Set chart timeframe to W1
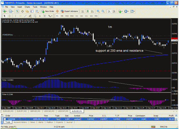This screenshot has width=179, height=129. click(x=91, y=16)
